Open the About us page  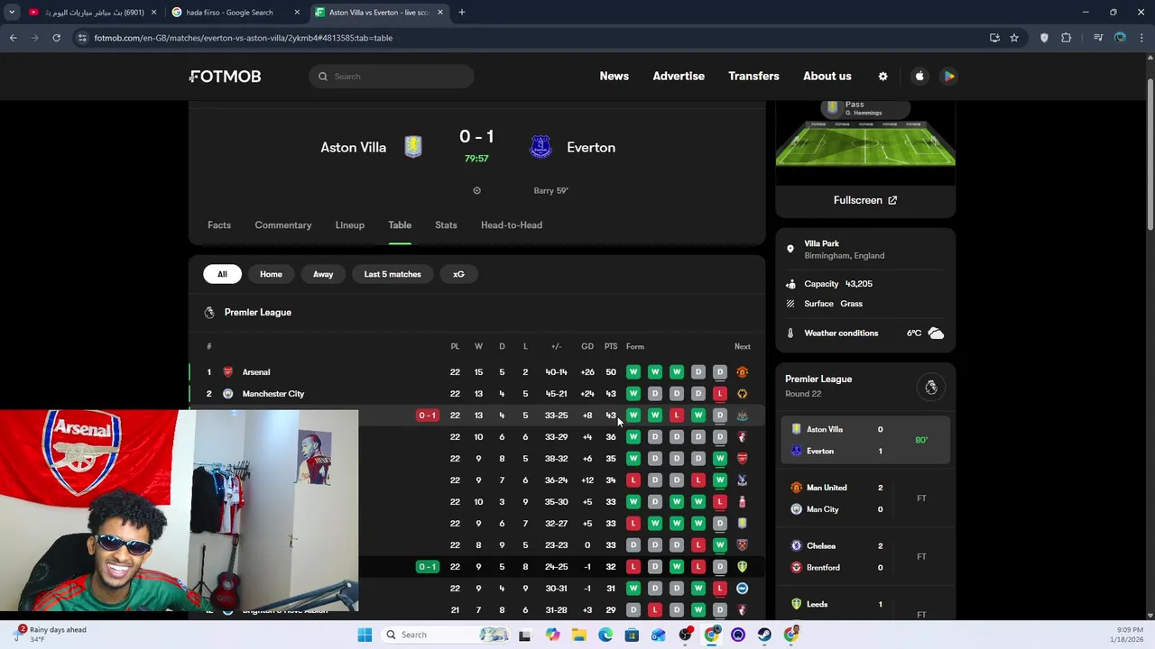827,77
